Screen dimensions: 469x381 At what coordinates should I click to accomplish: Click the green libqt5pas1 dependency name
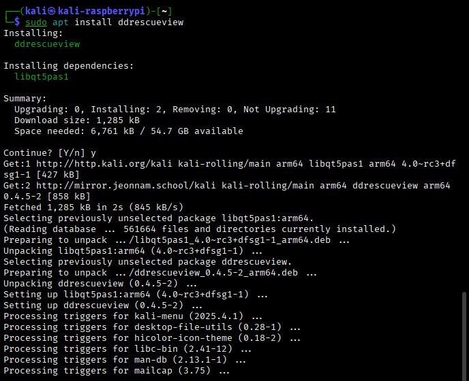[42, 77]
